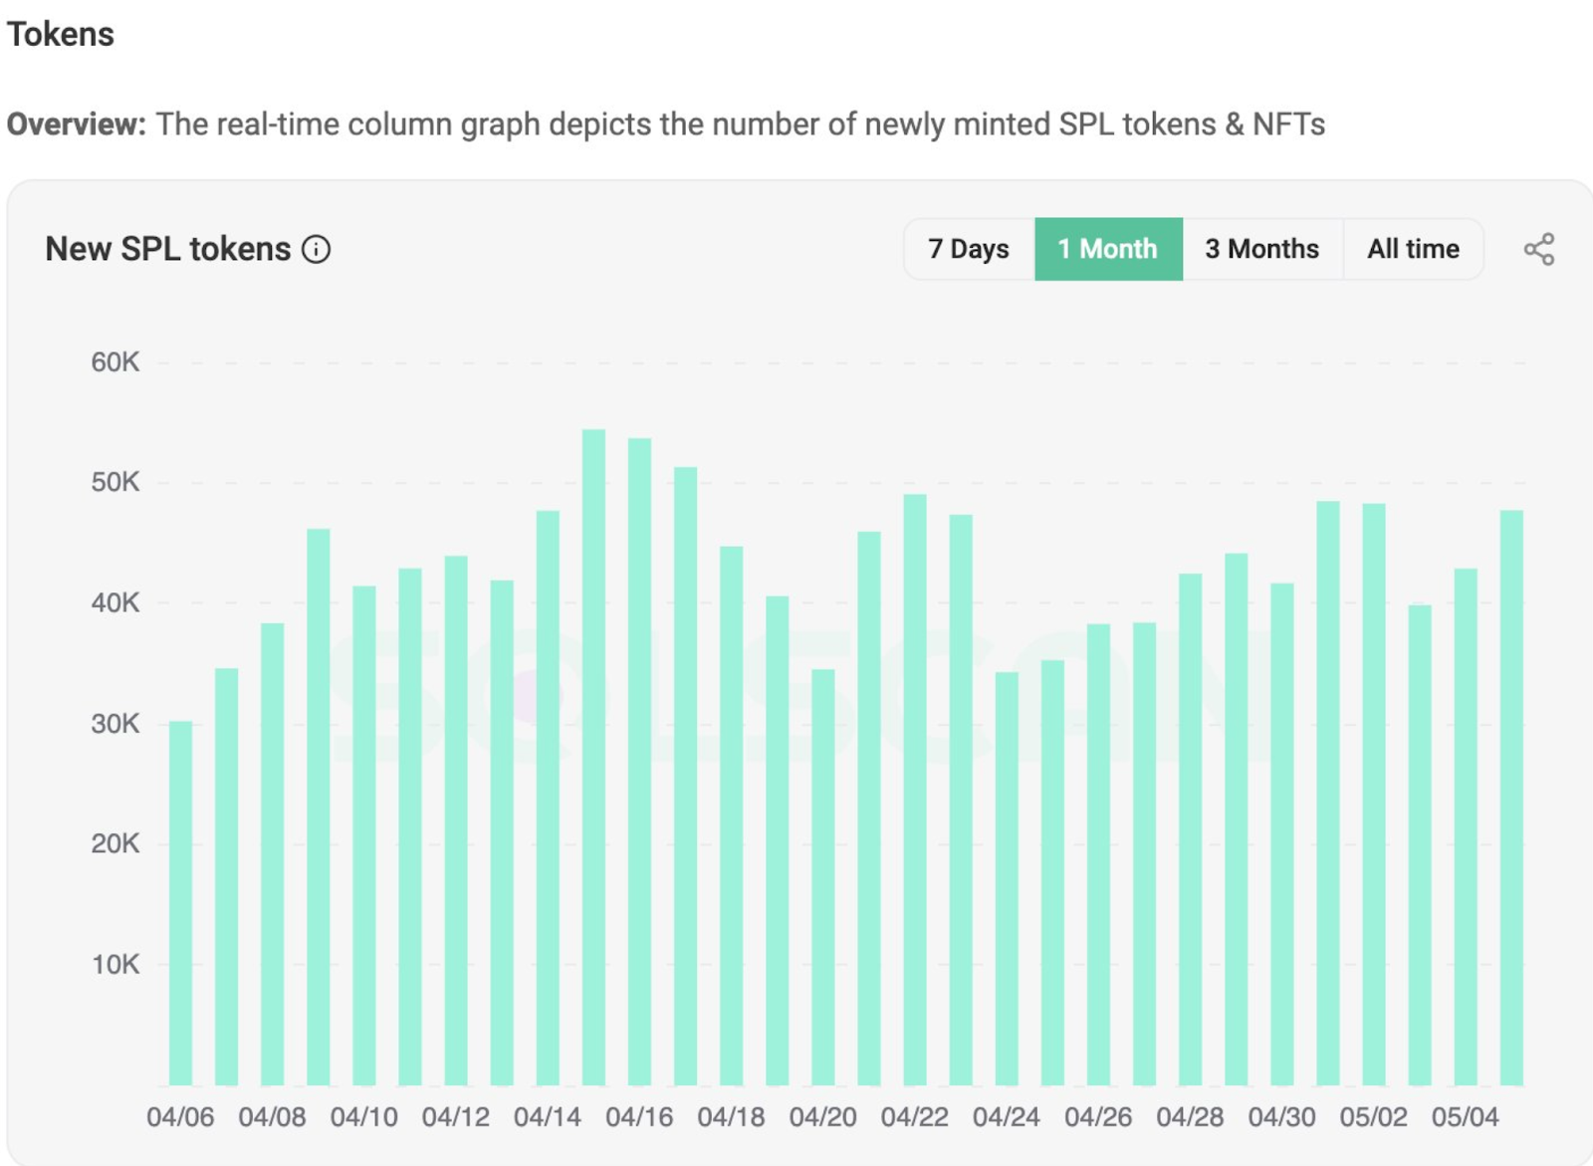
Task: Click the 04/12 date axis label
Action: (x=455, y=1117)
